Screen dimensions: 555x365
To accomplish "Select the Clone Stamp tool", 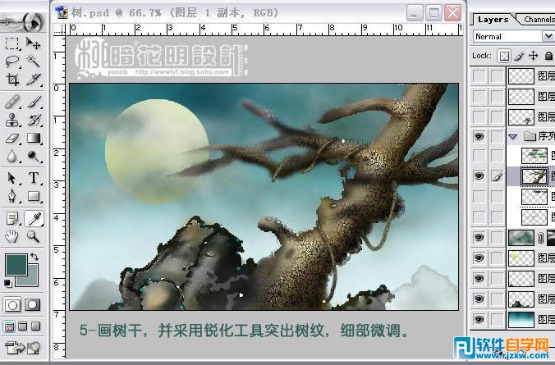I will click(x=12, y=120).
